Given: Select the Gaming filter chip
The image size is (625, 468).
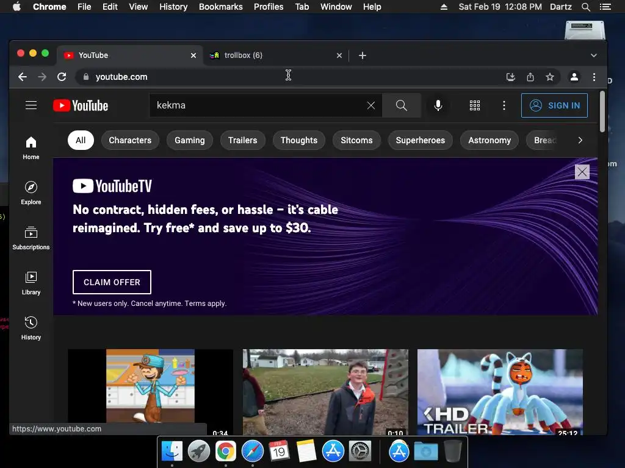Looking at the screenshot, I should coord(189,140).
